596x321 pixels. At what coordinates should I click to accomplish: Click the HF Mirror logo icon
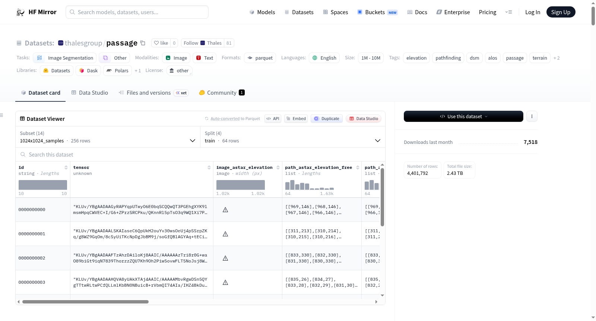[x=20, y=12]
